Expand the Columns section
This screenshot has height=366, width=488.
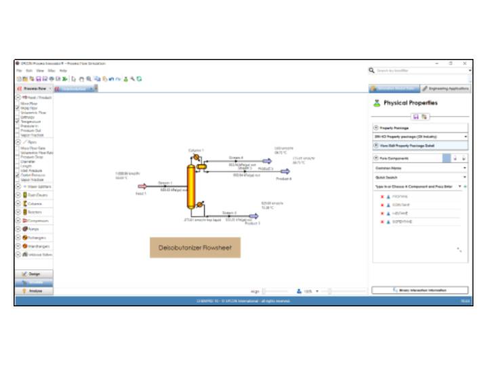[x=18, y=203]
